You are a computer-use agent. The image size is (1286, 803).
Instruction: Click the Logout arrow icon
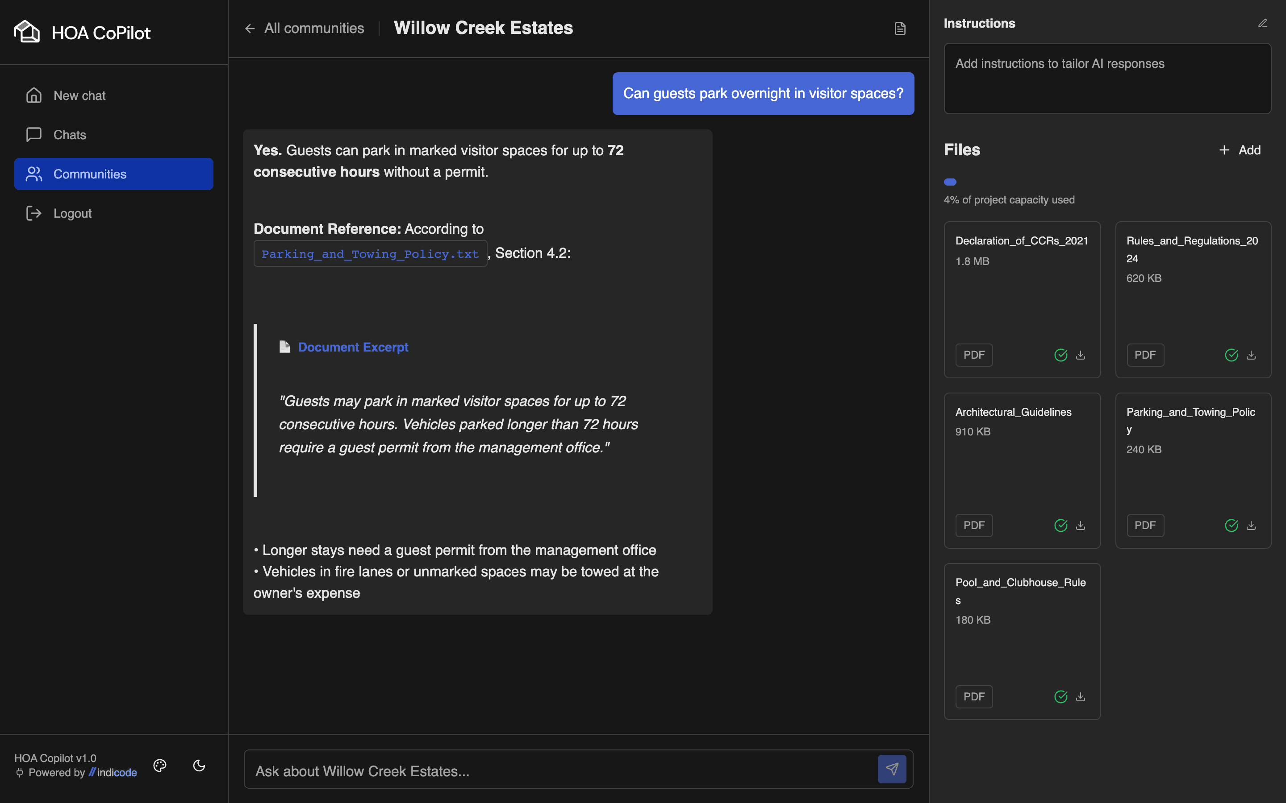pyautogui.click(x=33, y=214)
